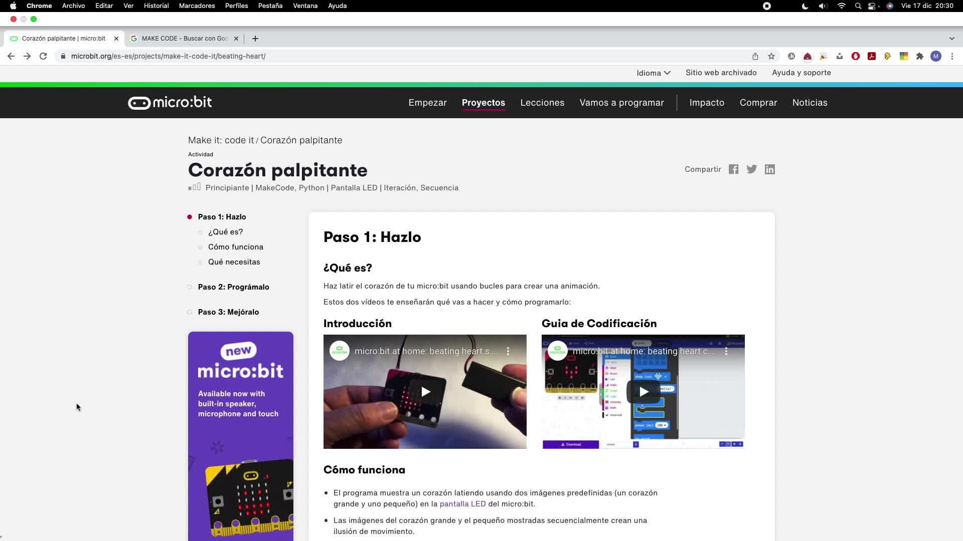The width and height of the screenshot is (963, 541).
Task: Play the Guia de Codificación video
Action: [643, 392]
